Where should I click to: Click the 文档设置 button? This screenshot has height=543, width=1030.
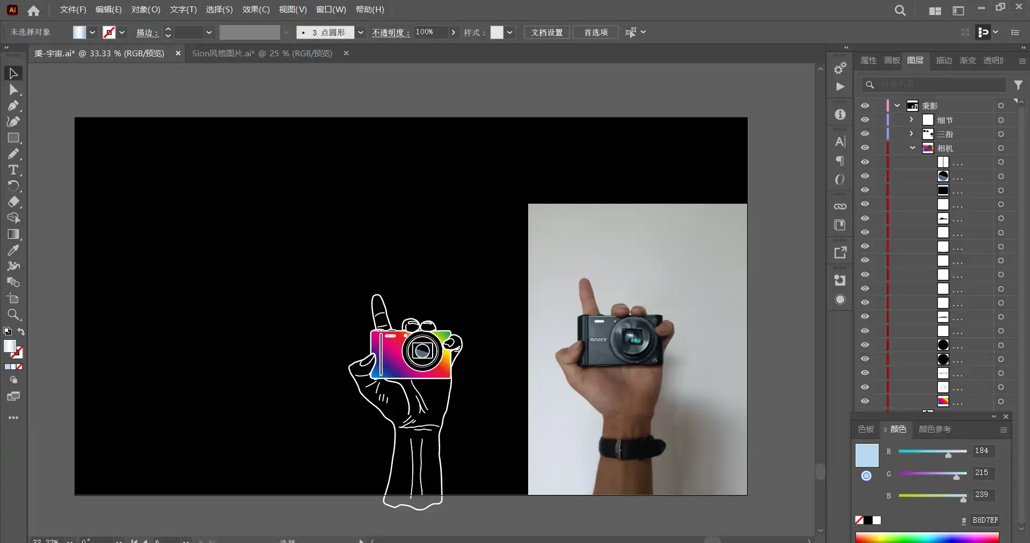[x=546, y=33]
